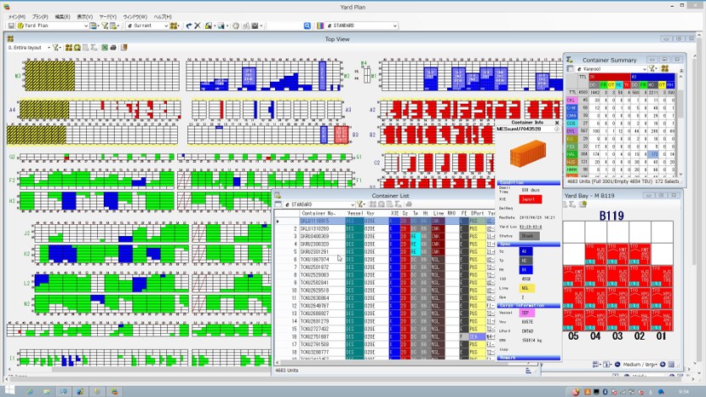Click the funnel filter icon in main toolbar
The image size is (706, 397).
106,26
